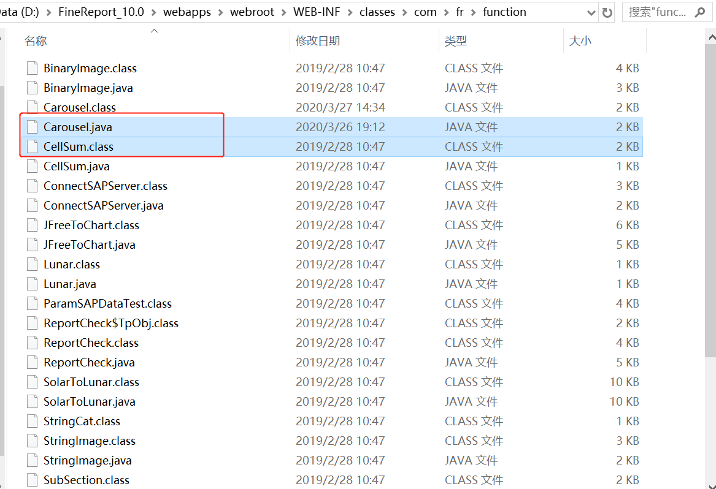
Task: Select the Lunar.java file name
Action: (70, 284)
